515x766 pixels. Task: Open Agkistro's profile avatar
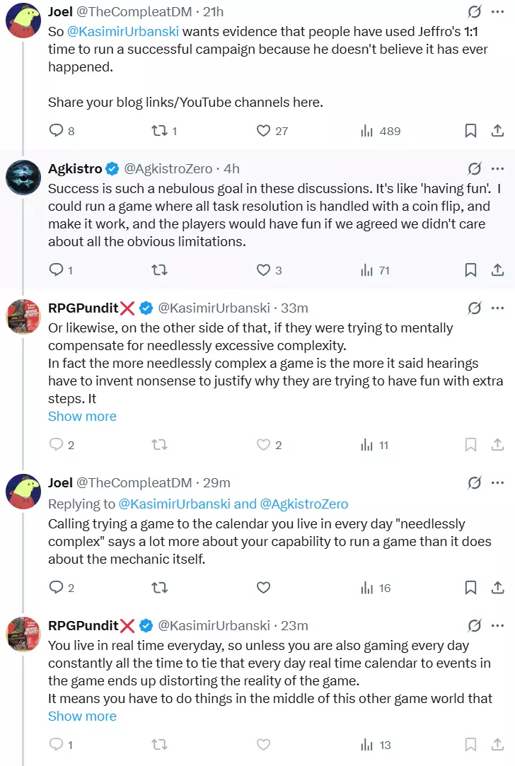click(x=23, y=177)
